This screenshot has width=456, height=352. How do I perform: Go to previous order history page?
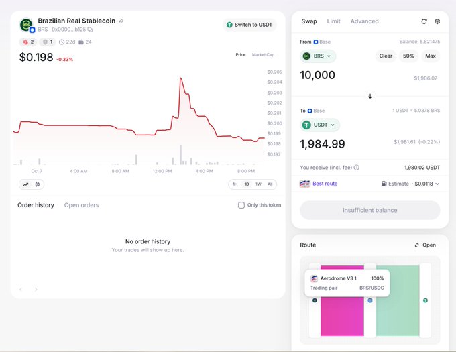pos(21,289)
